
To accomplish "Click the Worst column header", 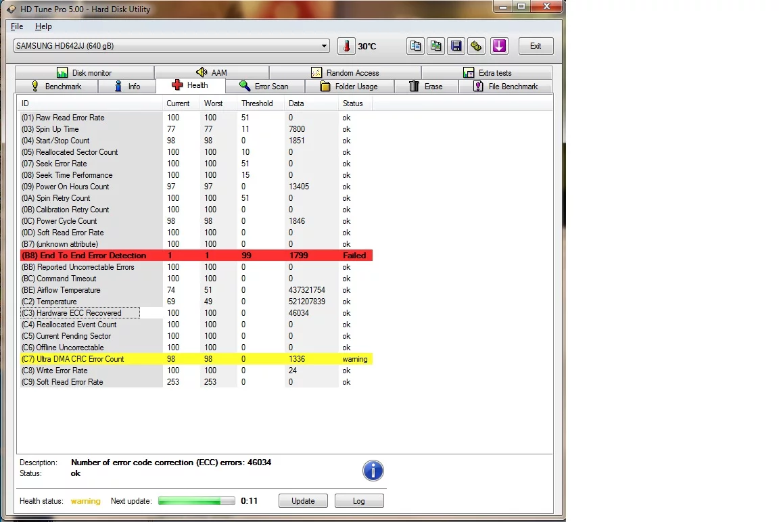I will point(218,103).
